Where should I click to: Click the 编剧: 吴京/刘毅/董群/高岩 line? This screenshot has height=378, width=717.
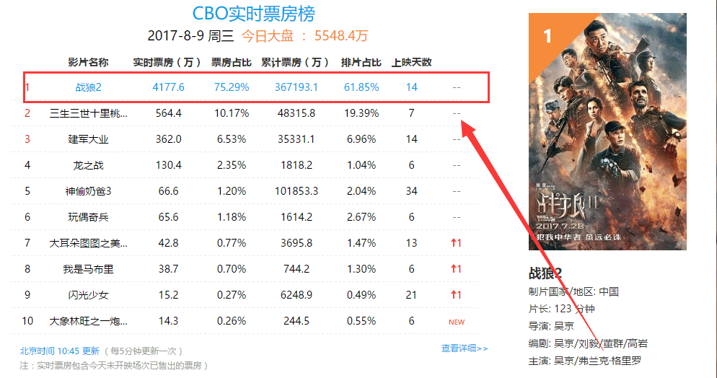click(x=588, y=343)
